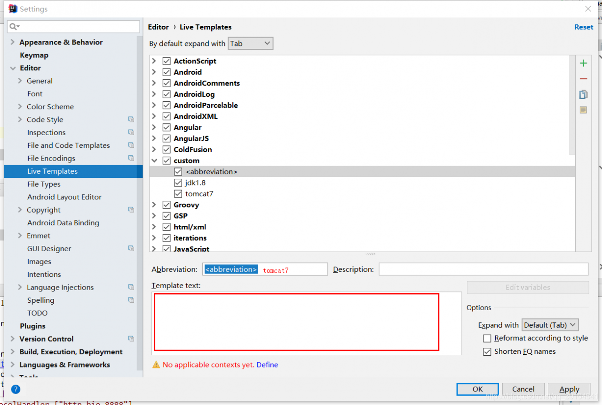
Task: Select the ColdFusion template group row
Action: [362, 150]
